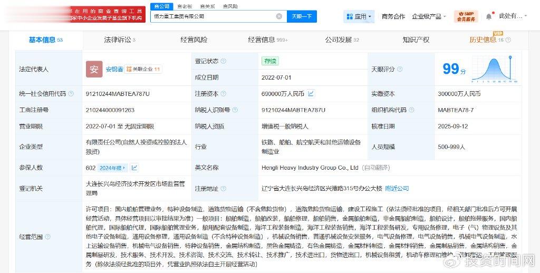The height and width of the screenshot is (273, 540).
Task: Open the help icon next to 经营范围
Action: 47,237
